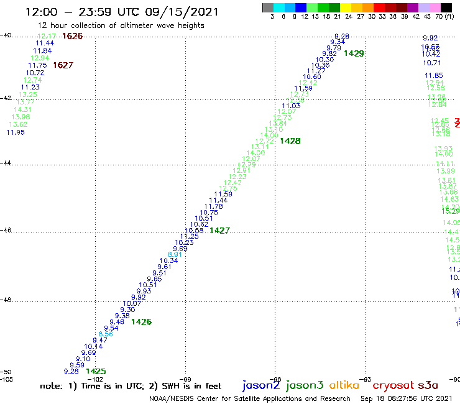The image size is (460, 404).
Task: Click the wave height value 8.91
Action: click(175, 254)
